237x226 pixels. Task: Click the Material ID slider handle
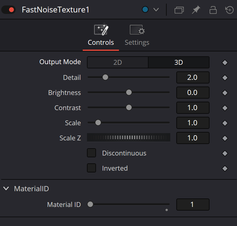(x=90, y=204)
